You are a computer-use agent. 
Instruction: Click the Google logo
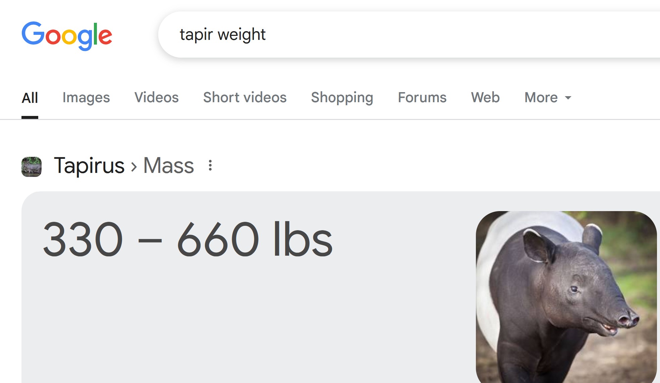click(x=67, y=36)
